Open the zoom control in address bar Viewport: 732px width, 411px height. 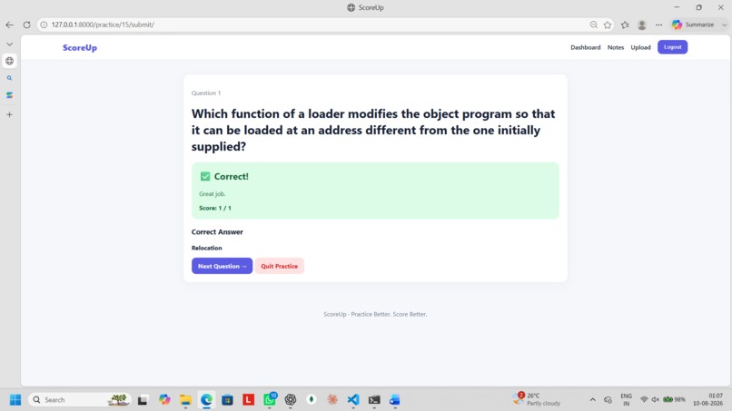pyautogui.click(x=593, y=24)
